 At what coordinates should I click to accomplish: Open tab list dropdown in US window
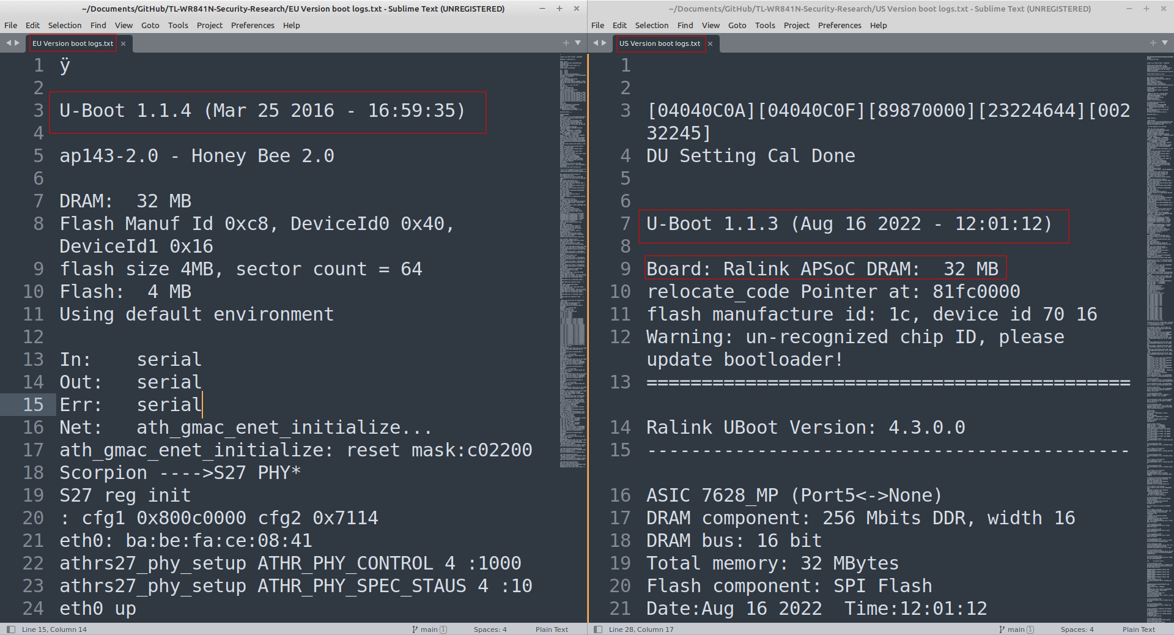click(1164, 43)
